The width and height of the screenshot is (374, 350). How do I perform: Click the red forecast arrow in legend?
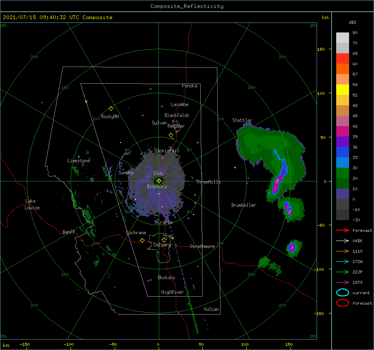click(342, 230)
